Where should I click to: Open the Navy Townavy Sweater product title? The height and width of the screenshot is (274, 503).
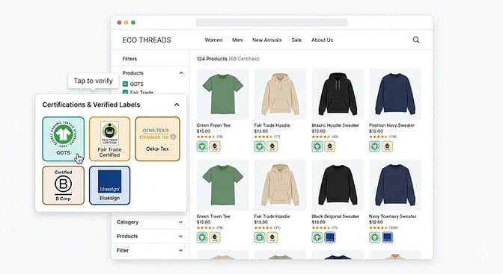click(x=393, y=217)
